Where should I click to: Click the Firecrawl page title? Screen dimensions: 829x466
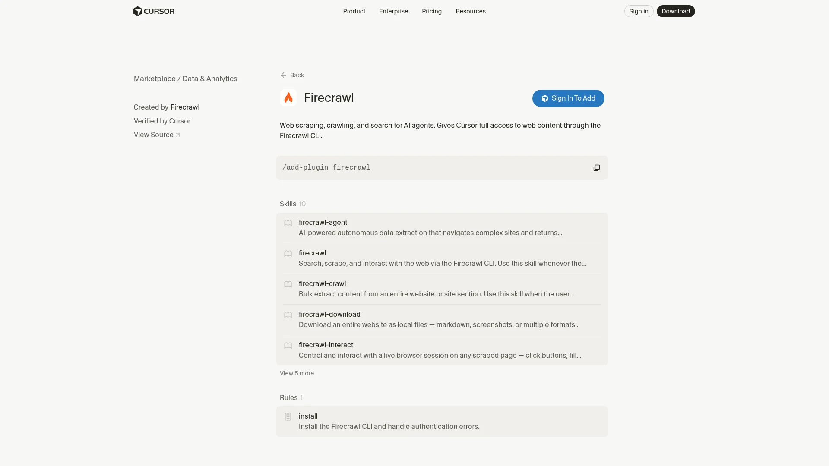(329, 98)
